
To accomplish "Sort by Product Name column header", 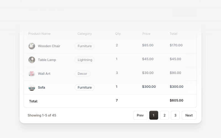I will pos(39,34).
